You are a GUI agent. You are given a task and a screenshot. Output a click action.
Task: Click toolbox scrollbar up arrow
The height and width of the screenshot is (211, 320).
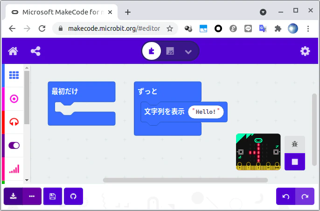click(x=27, y=68)
